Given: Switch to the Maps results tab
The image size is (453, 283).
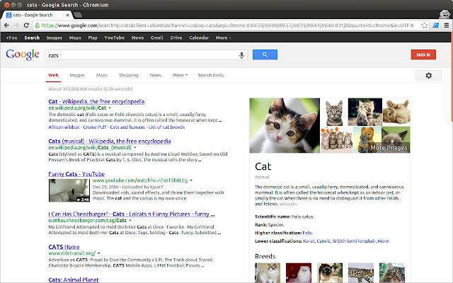Looking at the screenshot, I should pyautogui.click(x=102, y=75).
